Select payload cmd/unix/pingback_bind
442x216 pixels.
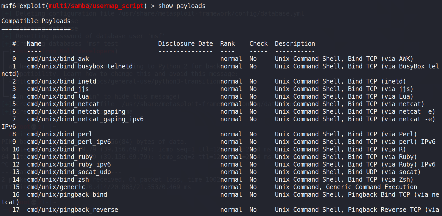[x=67, y=195]
